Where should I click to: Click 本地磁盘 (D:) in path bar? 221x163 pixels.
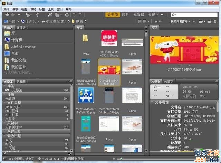pos(54,21)
